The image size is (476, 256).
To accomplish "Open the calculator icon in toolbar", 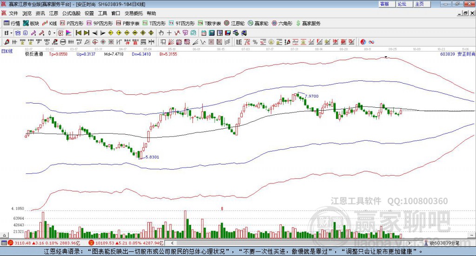I will 212,33.
